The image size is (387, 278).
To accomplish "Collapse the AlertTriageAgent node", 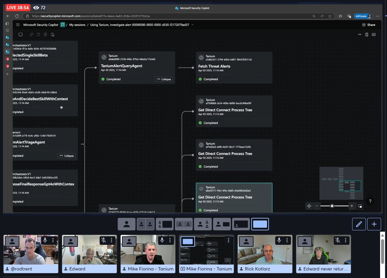I will 67,156.
